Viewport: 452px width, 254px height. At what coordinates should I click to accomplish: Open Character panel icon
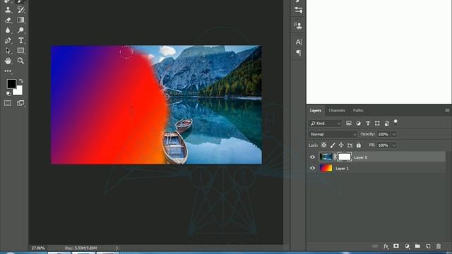pyautogui.click(x=298, y=42)
